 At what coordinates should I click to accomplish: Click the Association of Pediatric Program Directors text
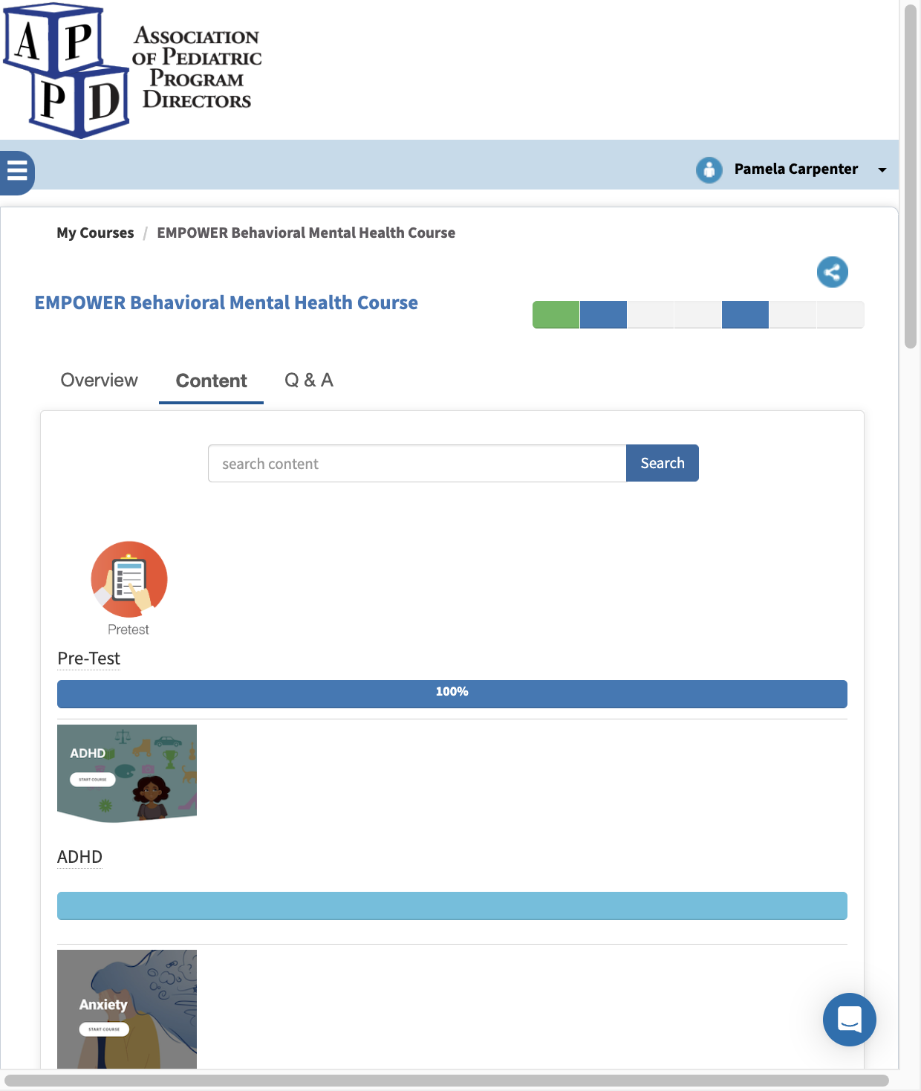click(197, 68)
